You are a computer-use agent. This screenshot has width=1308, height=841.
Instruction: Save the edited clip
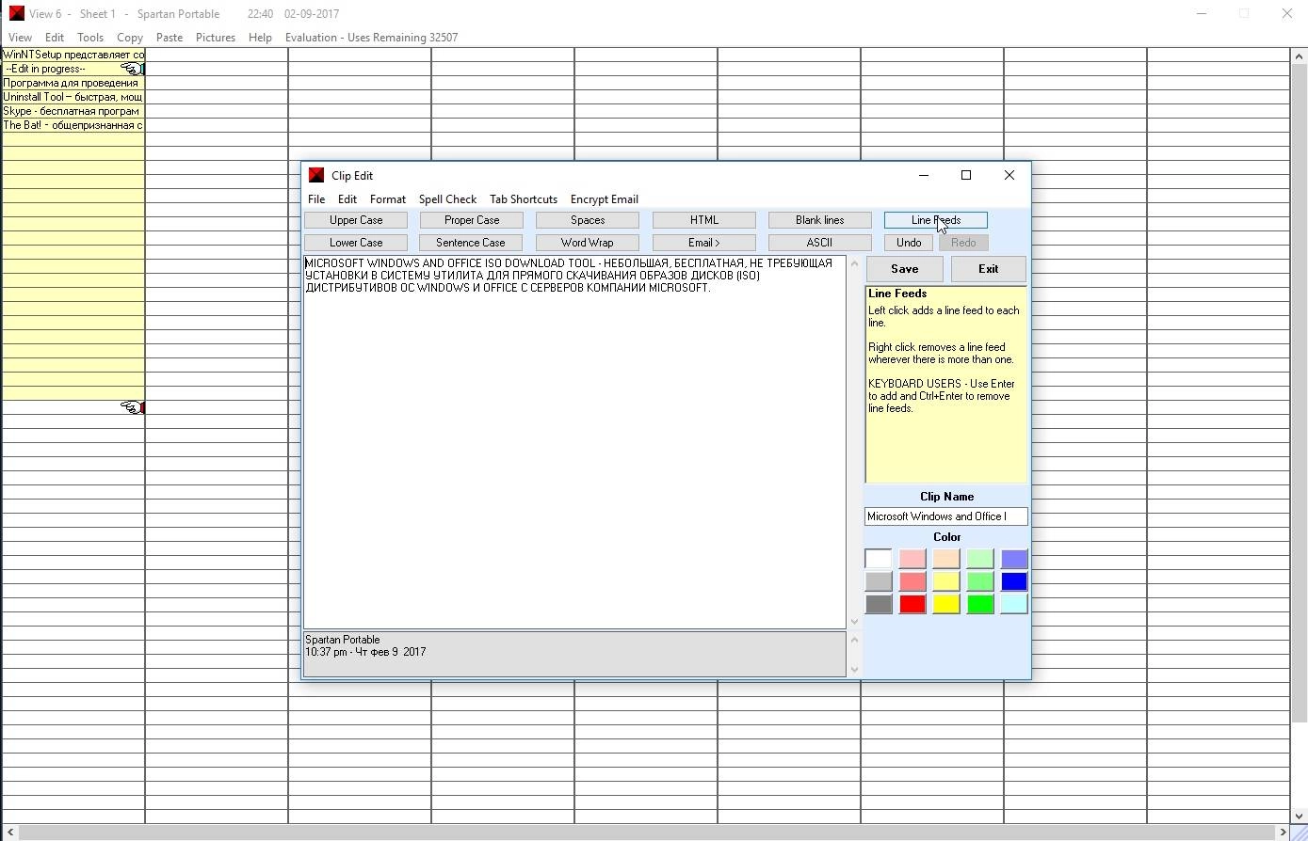(x=904, y=269)
